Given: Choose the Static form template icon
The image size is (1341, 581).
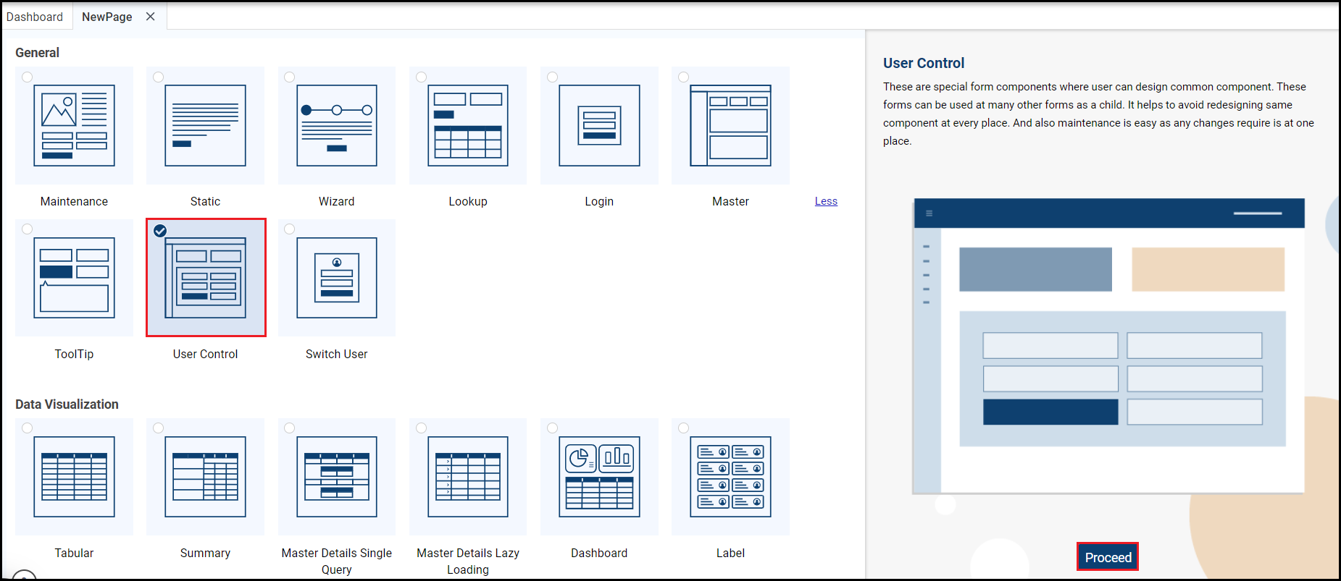Looking at the screenshot, I should [205, 125].
